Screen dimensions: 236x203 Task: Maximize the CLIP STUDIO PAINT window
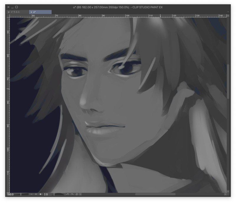(x=17, y=7)
